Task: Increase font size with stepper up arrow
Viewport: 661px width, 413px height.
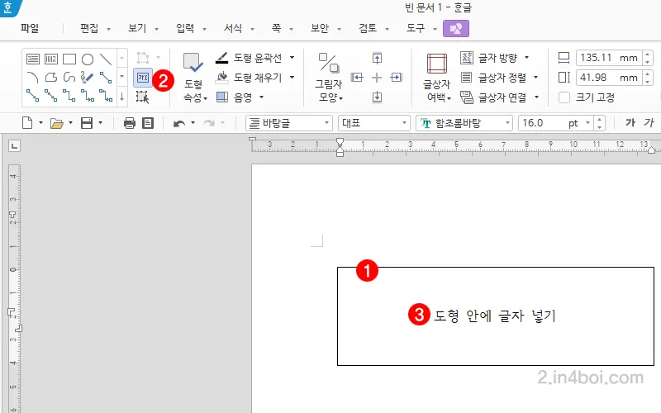Action: pyautogui.click(x=600, y=119)
